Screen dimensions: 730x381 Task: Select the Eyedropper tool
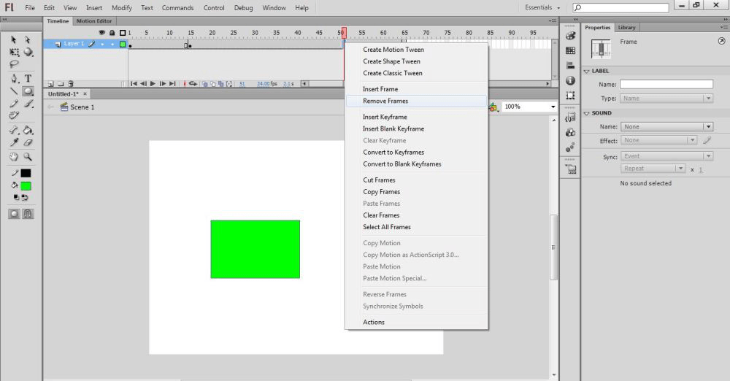(14, 142)
